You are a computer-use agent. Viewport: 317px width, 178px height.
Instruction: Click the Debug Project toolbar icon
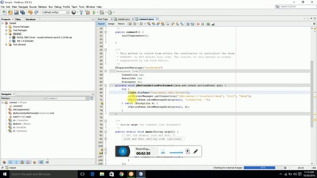[102, 12]
